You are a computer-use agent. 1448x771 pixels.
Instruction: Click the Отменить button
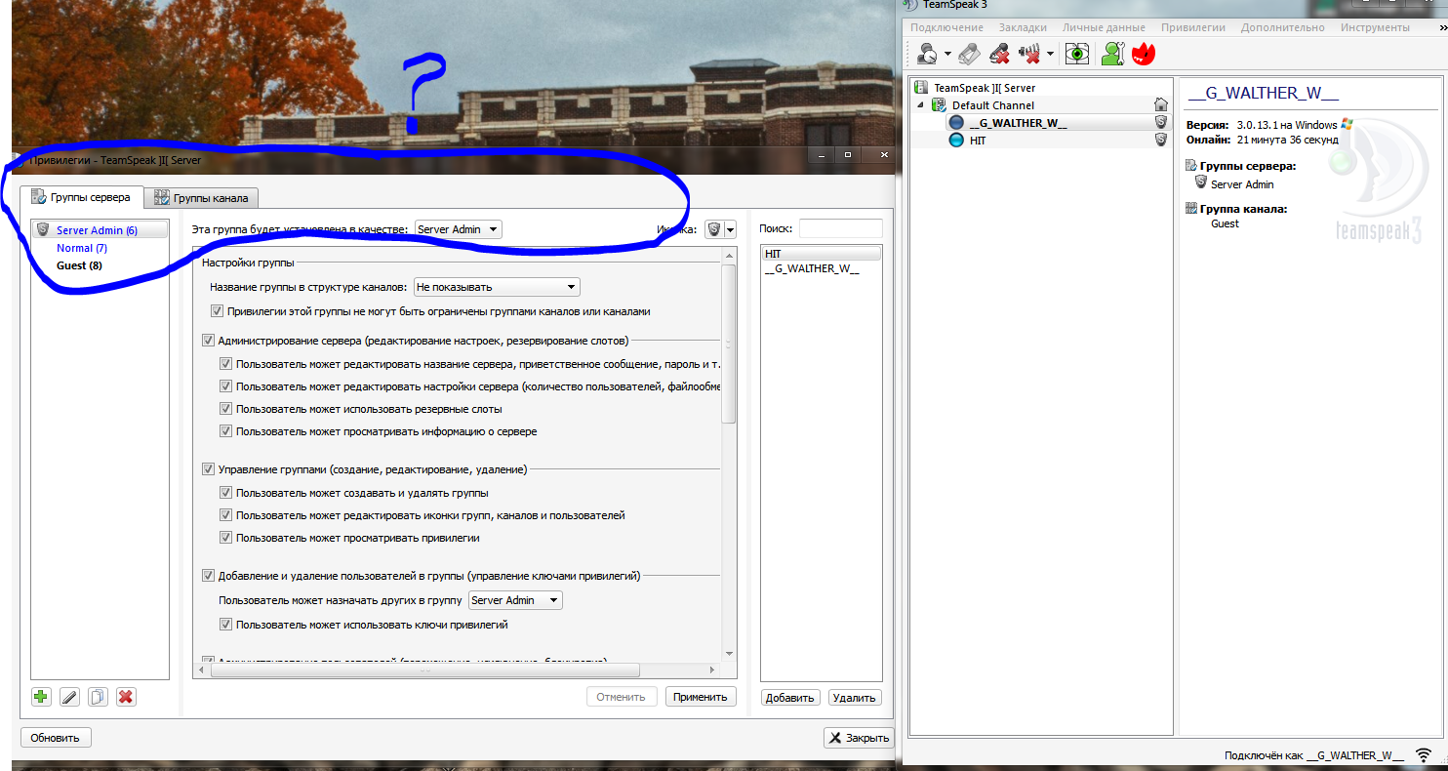coord(622,697)
